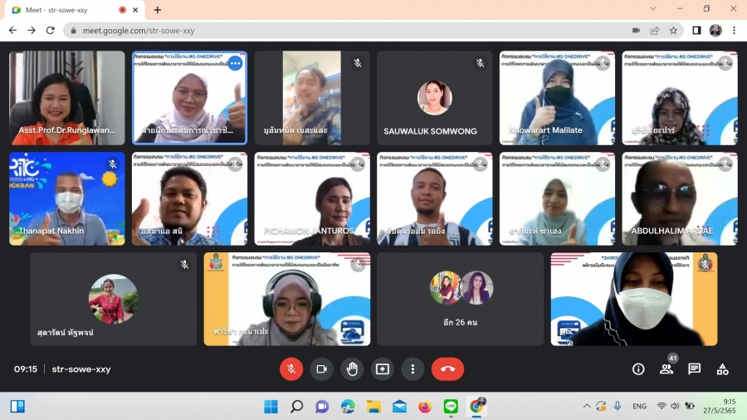The height and width of the screenshot is (420, 747).
Task: Show hidden icons in the system tray
Action: tap(586, 406)
